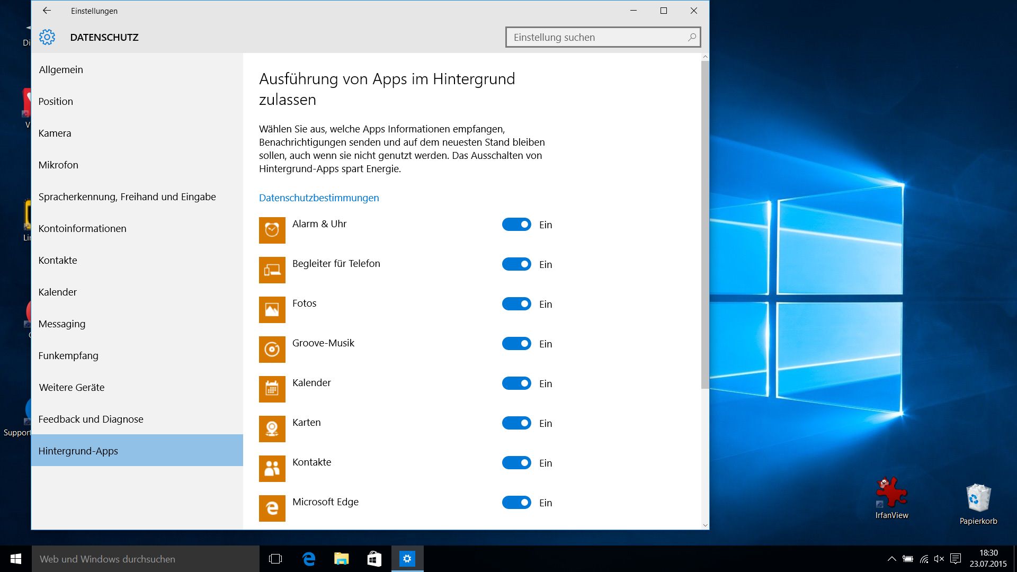Toggle the Kalender background switch
The image size is (1017, 572).
516,383
